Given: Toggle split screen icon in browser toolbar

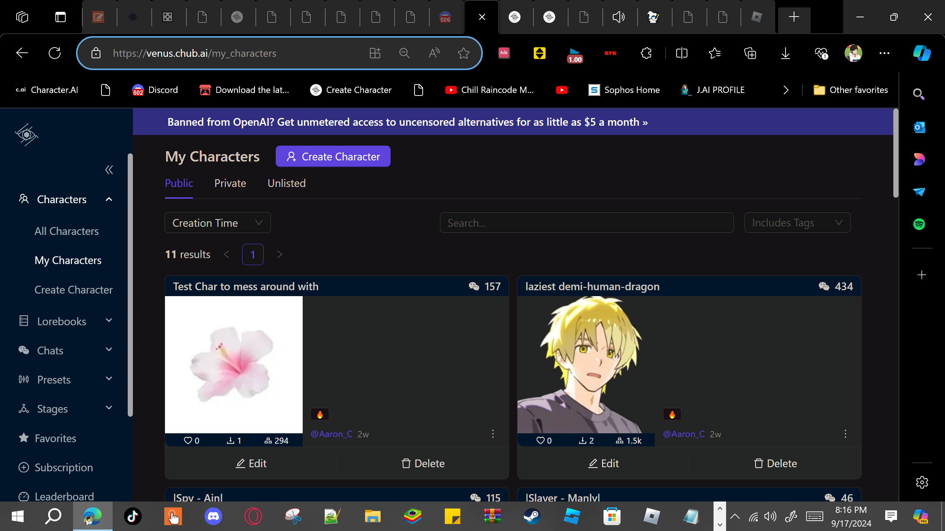Looking at the screenshot, I should click(681, 53).
